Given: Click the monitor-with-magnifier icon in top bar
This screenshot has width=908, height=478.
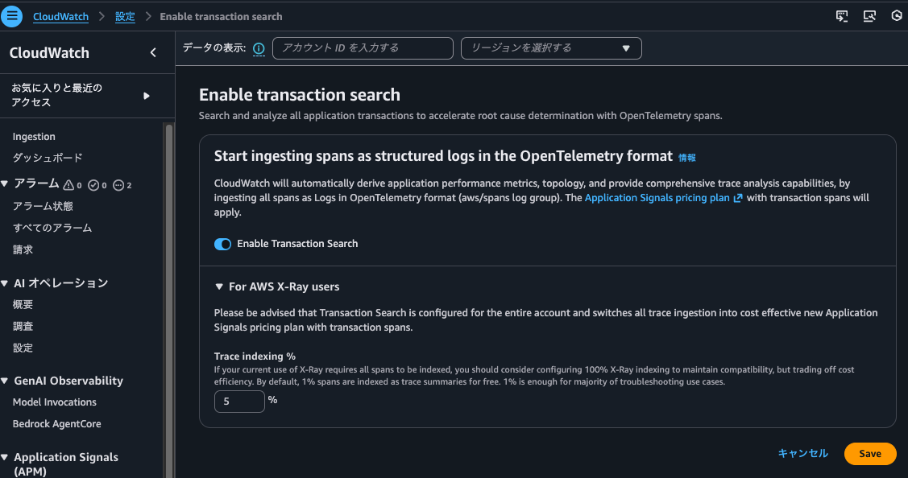Looking at the screenshot, I should click(x=869, y=15).
